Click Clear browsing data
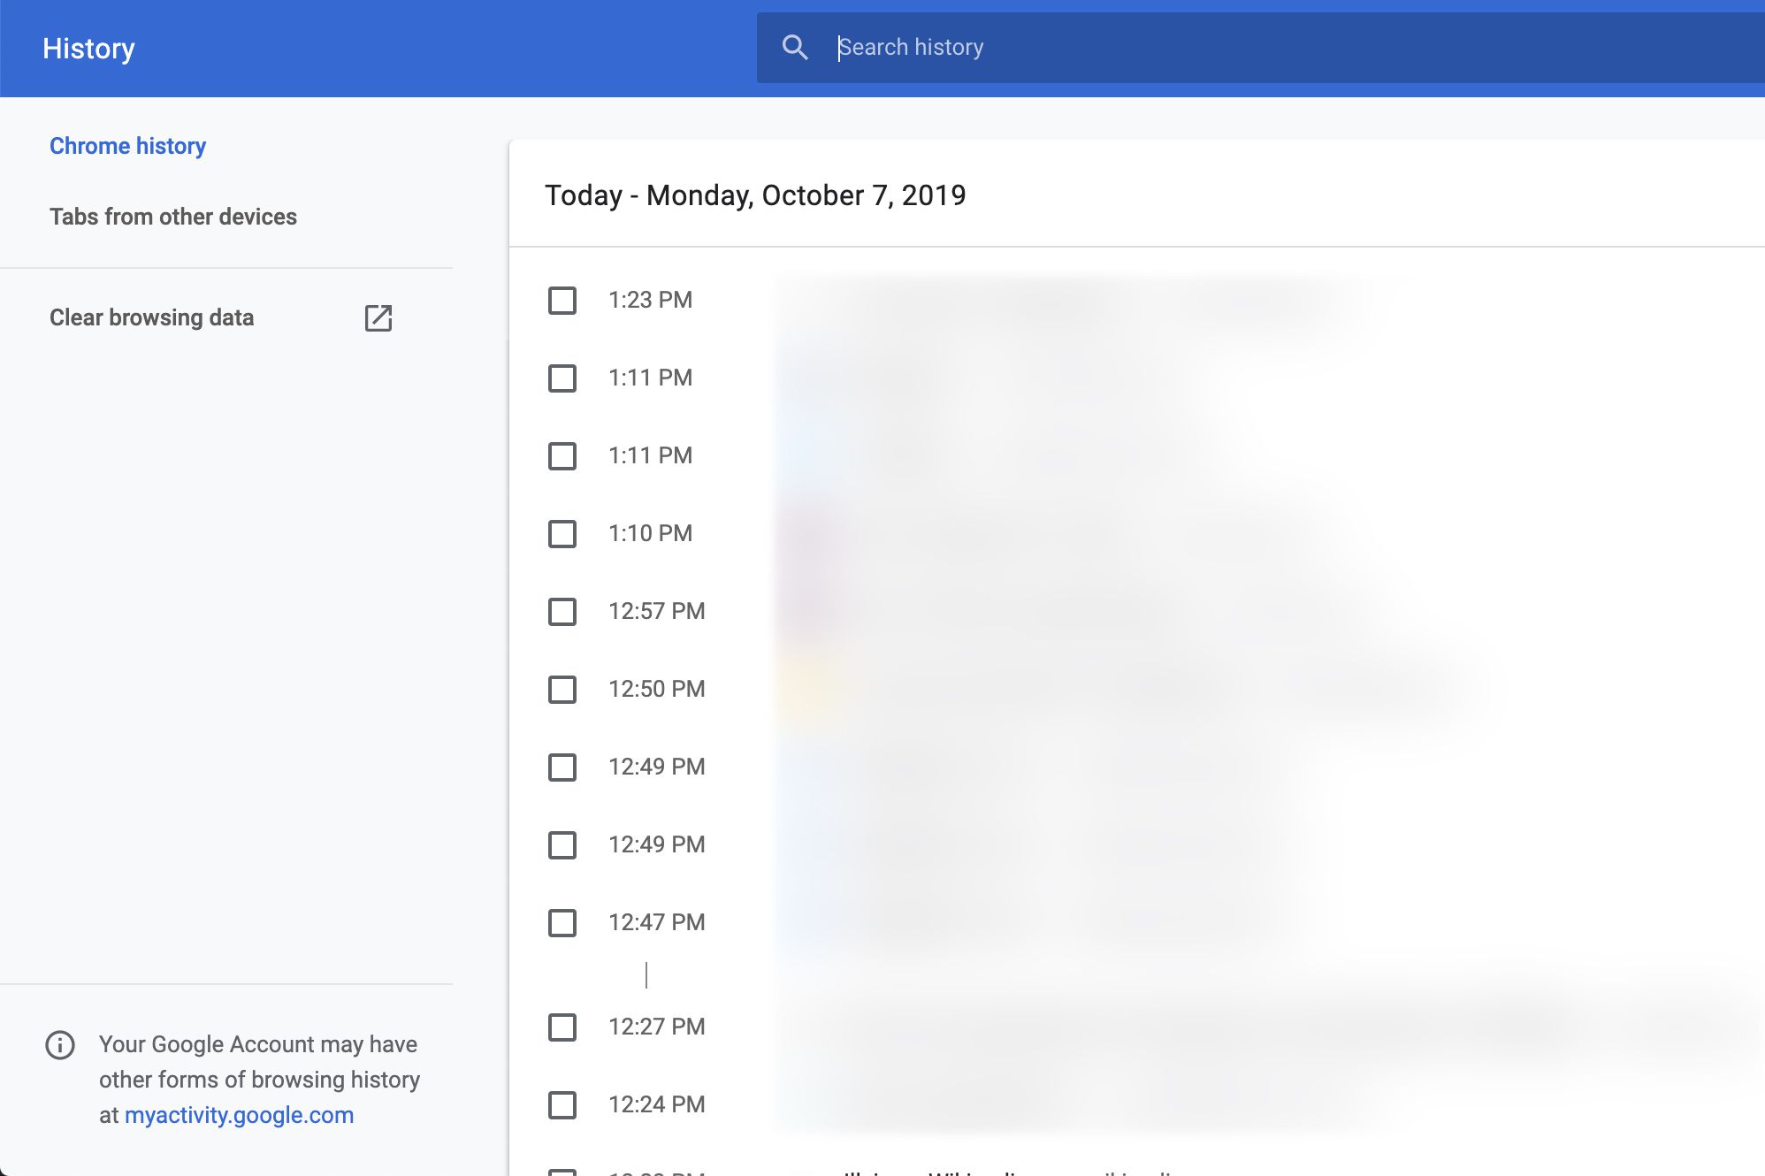The image size is (1765, 1176). (x=152, y=317)
